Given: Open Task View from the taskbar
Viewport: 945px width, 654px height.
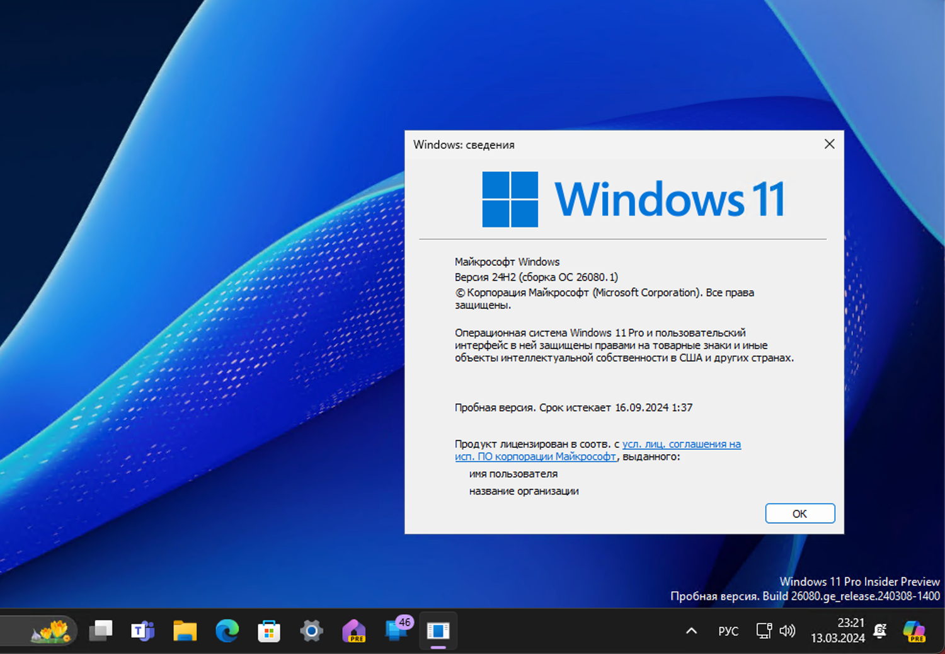Looking at the screenshot, I should 101,631.
